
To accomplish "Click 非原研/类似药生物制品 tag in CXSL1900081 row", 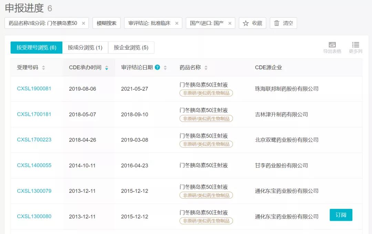I will [x=206, y=93].
